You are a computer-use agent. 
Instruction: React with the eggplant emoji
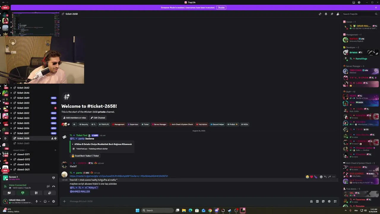click(x=316, y=177)
